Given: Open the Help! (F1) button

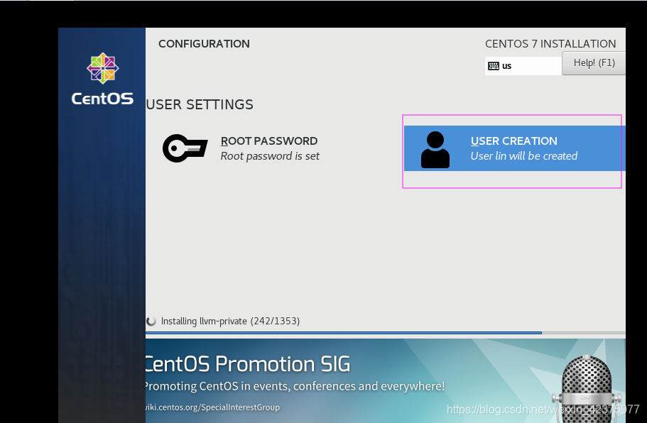Looking at the screenshot, I should pyautogui.click(x=594, y=63).
